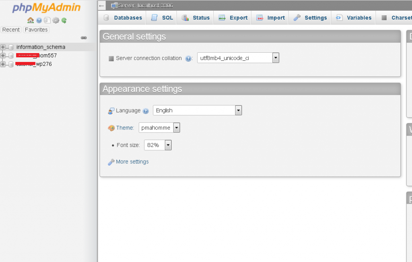The width and height of the screenshot is (412, 262).
Task: Click the collapse arrow button left of Server
Action: click(102, 6)
